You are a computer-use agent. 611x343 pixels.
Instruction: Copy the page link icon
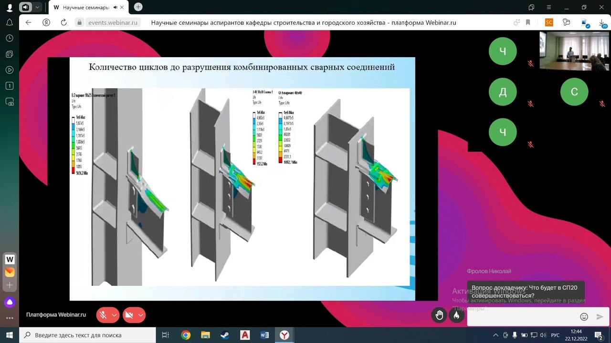pos(517,22)
